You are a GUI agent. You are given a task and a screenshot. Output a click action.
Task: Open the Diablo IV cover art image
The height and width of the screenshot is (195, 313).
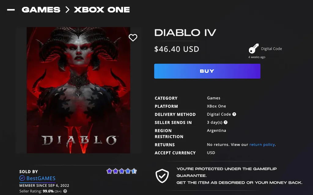(79, 90)
